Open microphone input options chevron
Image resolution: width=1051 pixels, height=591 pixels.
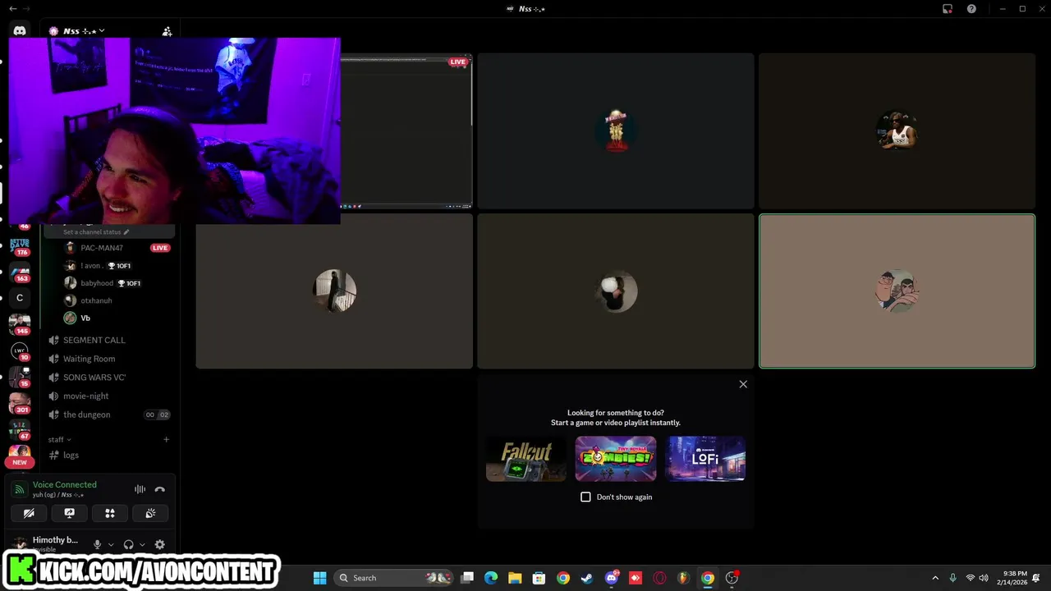[x=111, y=544]
